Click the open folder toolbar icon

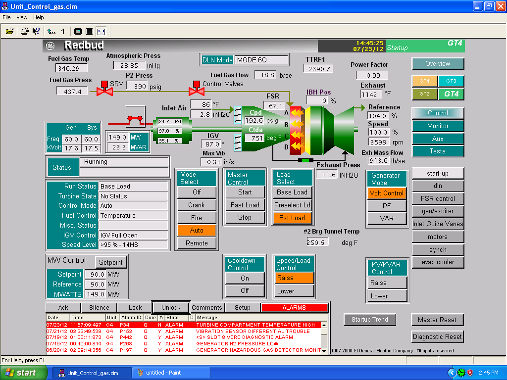(x=9, y=31)
